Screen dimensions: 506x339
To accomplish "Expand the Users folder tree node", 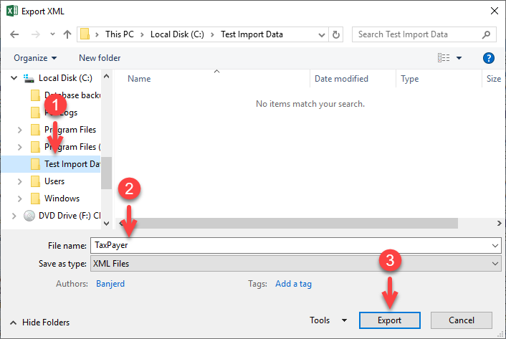I will 19,181.
